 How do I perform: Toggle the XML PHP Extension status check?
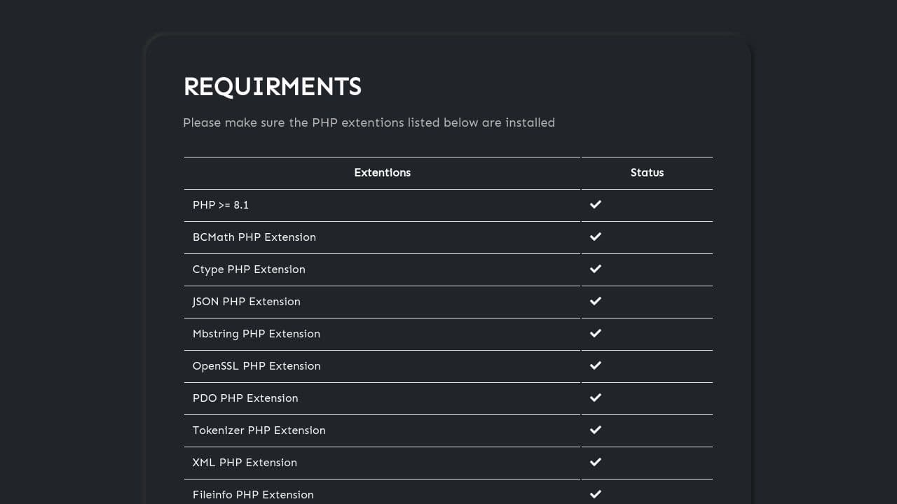coord(596,462)
